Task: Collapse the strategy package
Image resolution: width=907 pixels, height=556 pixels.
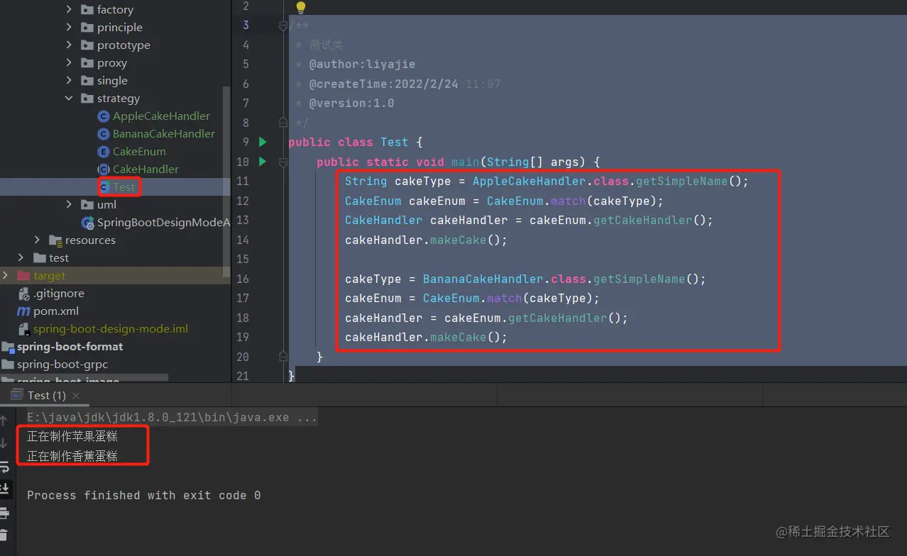Action: [69, 99]
